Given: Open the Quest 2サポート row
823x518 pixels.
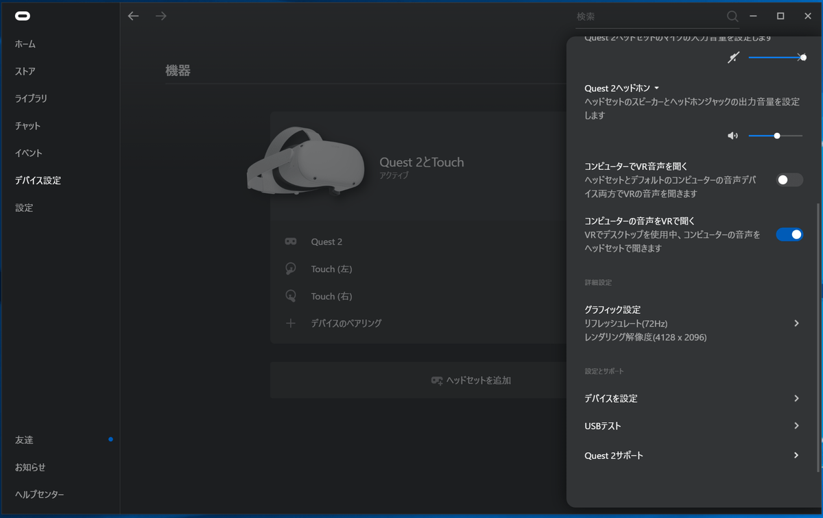Looking at the screenshot, I should pos(693,455).
